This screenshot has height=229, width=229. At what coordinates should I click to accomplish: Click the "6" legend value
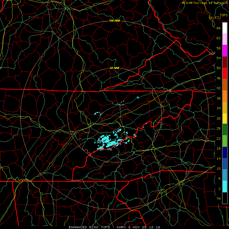(219, 179)
